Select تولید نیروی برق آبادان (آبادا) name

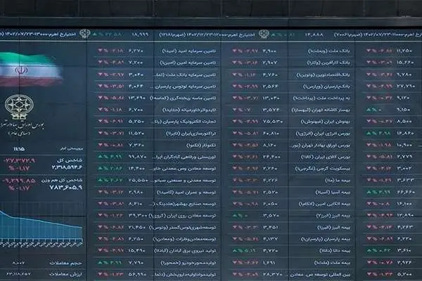coord(185,251)
